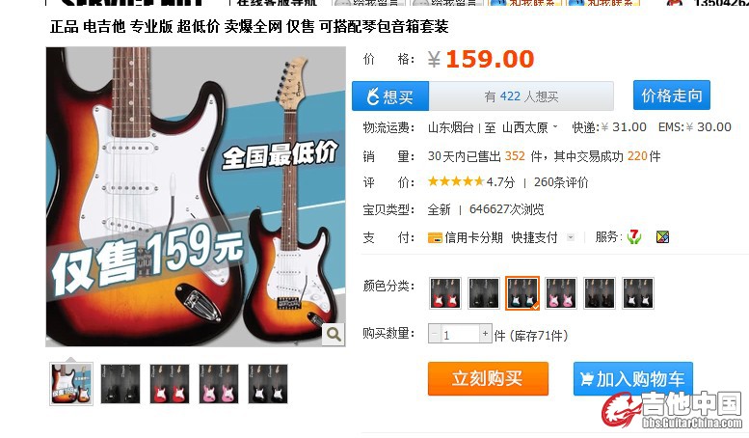The height and width of the screenshot is (438, 749).
Task: Click the 7-day return service icon
Action: coord(634,236)
